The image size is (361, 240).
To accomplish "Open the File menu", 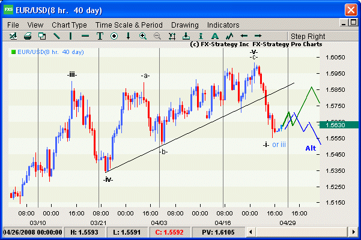I will 13,25.
